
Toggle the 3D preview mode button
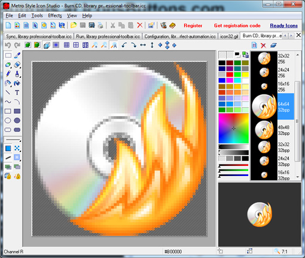click(47, 45)
